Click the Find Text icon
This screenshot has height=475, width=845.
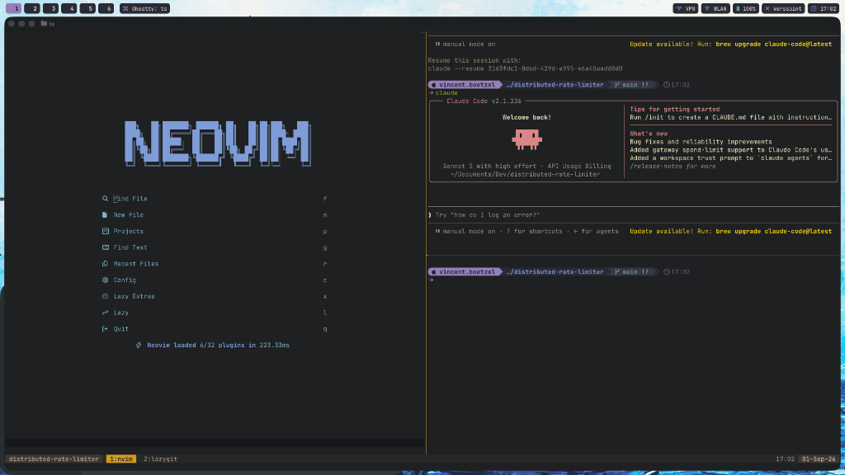(105, 247)
